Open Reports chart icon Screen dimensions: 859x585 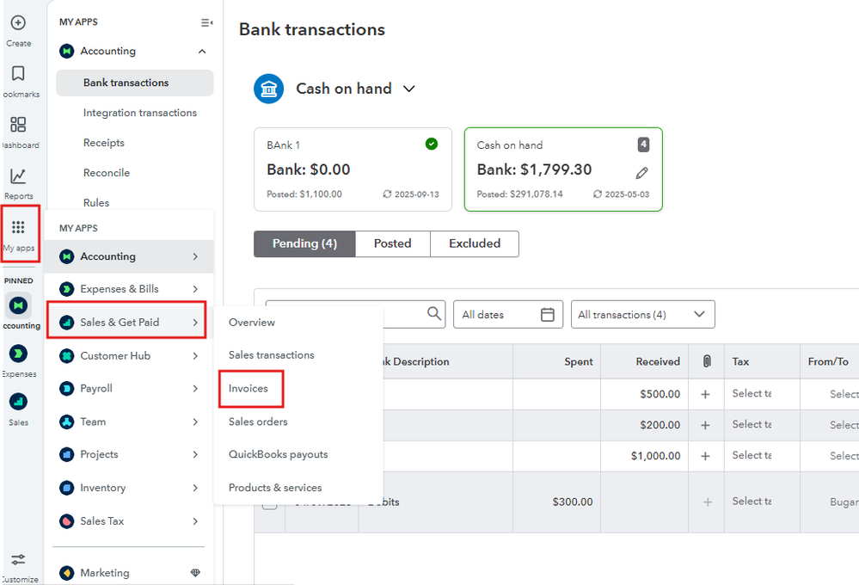[18, 176]
